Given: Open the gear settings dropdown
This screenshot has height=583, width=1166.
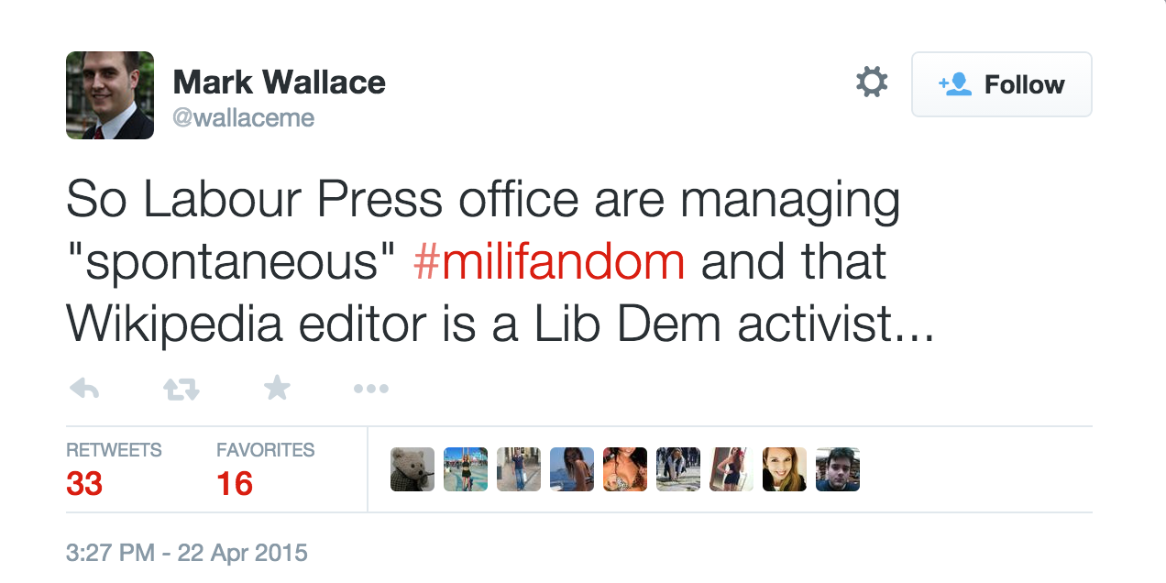Looking at the screenshot, I should coord(871,83).
